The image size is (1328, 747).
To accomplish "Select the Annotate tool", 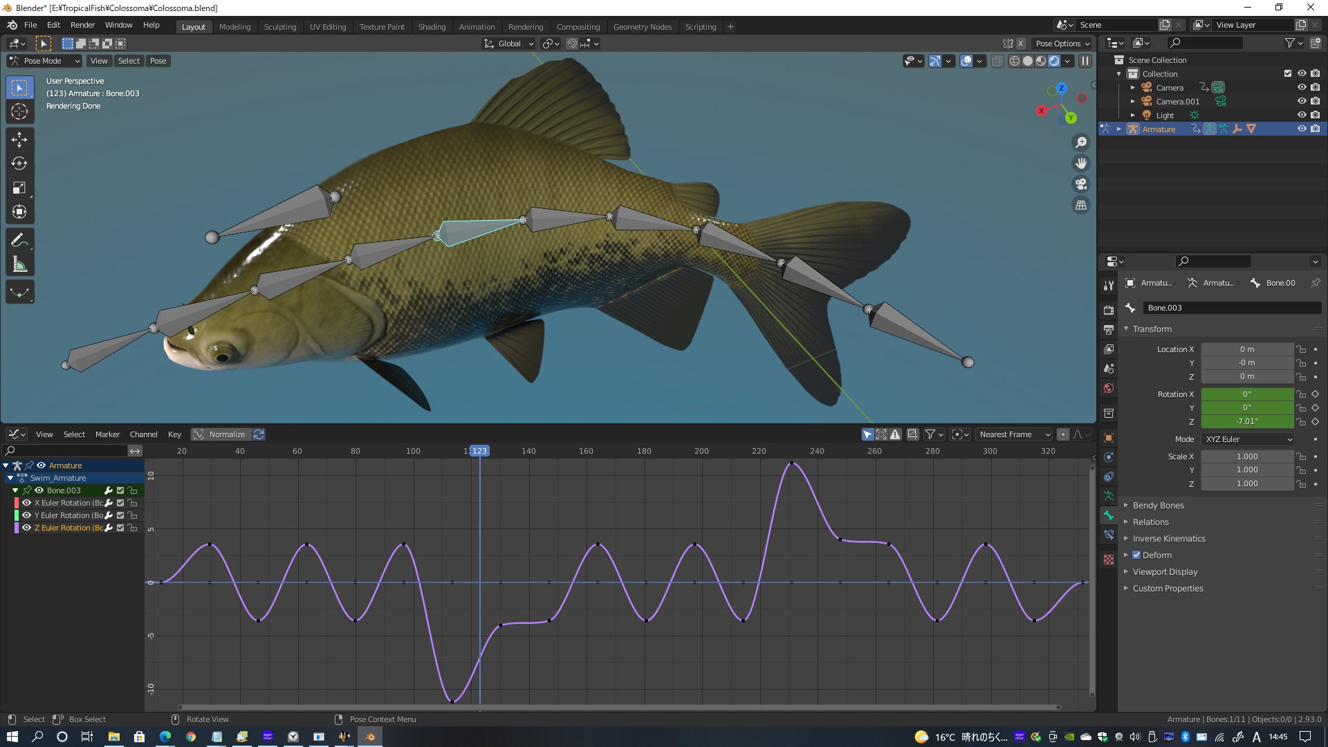I will pyautogui.click(x=19, y=241).
